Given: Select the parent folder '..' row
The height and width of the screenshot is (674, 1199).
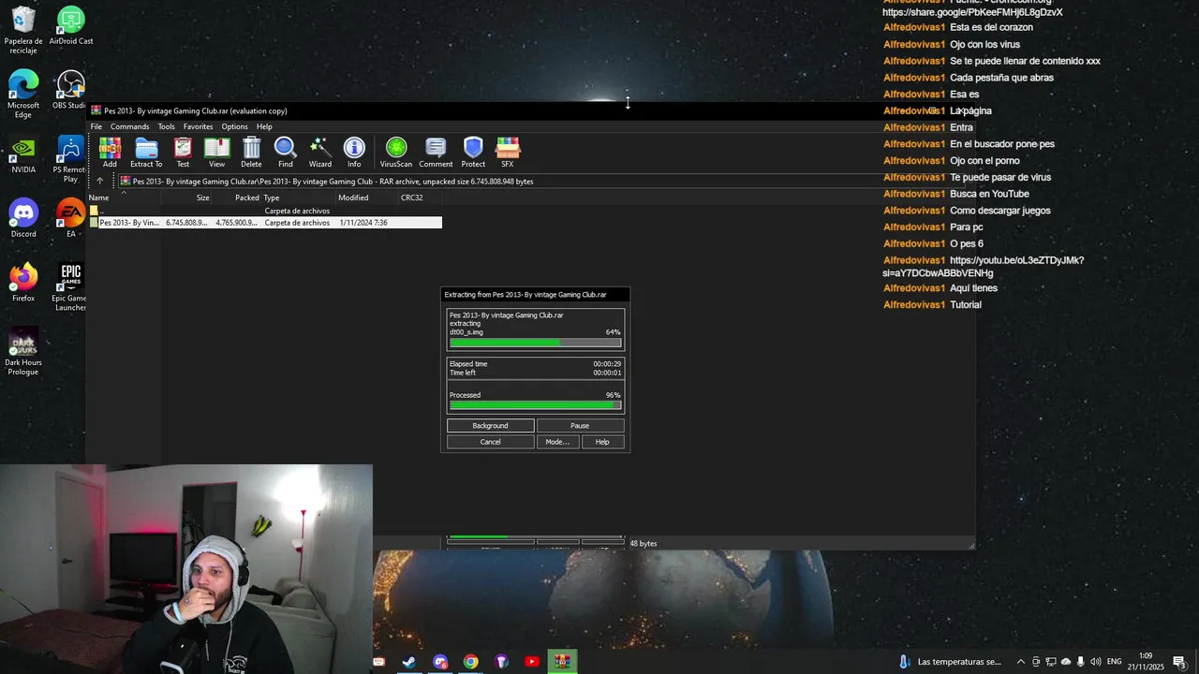Looking at the screenshot, I should (x=265, y=212).
